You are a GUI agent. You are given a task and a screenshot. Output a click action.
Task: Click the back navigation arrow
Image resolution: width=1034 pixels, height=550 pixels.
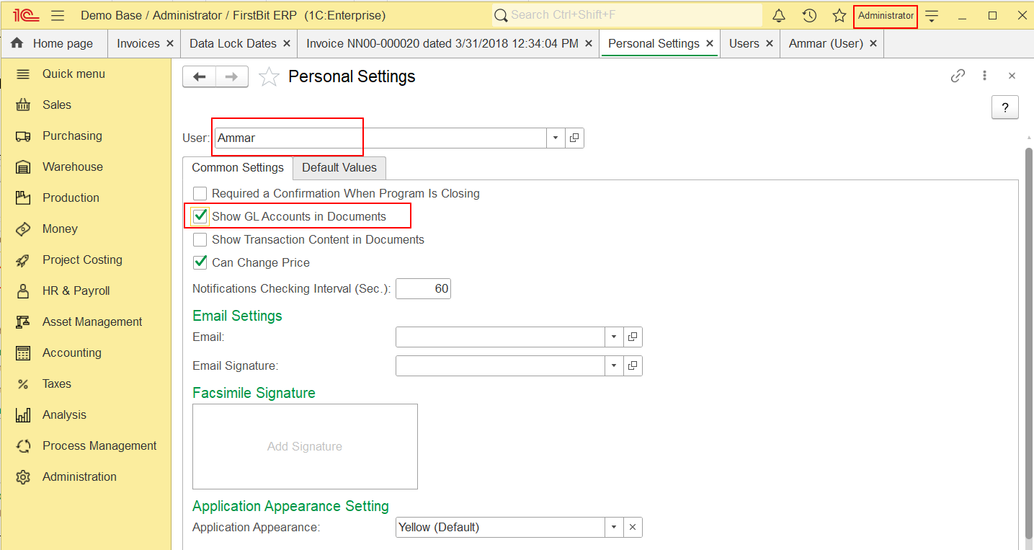[200, 77]
